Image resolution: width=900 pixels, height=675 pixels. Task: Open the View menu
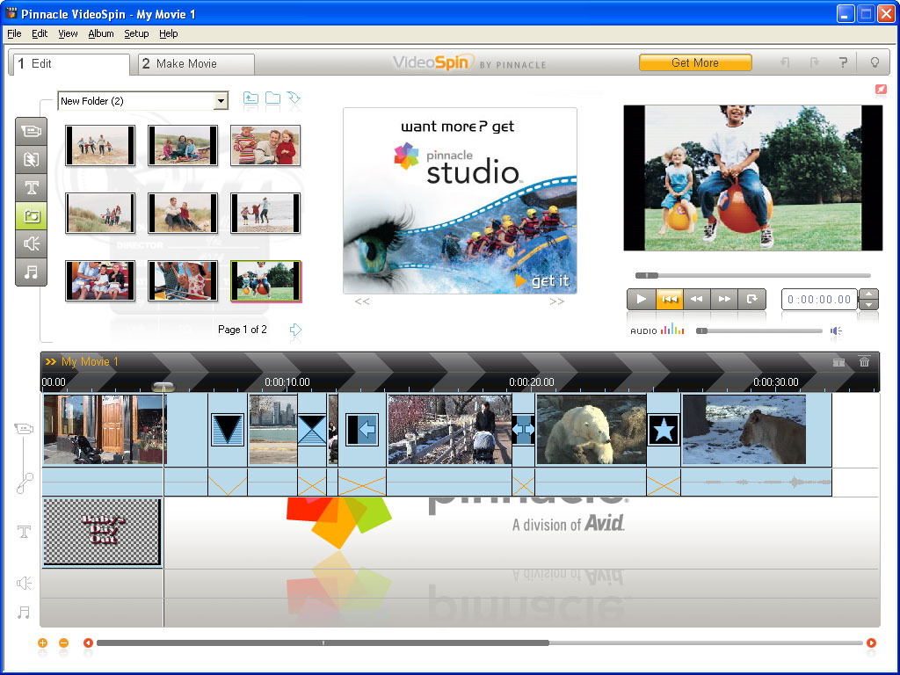click(68, 34)
